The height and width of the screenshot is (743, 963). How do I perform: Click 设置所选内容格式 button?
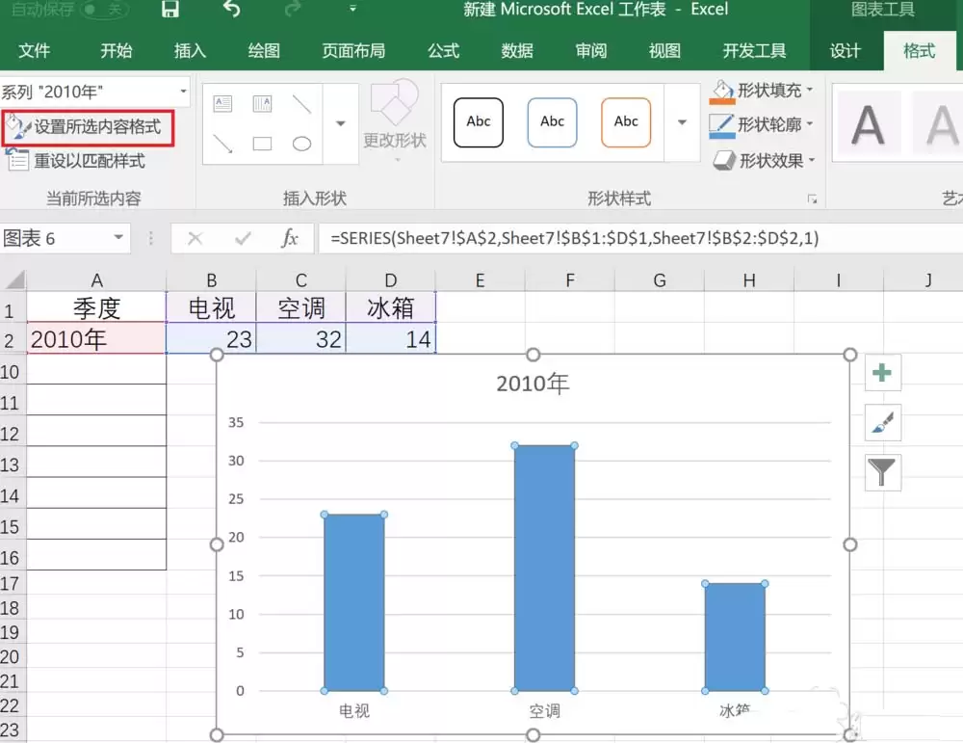click(88, 127)
